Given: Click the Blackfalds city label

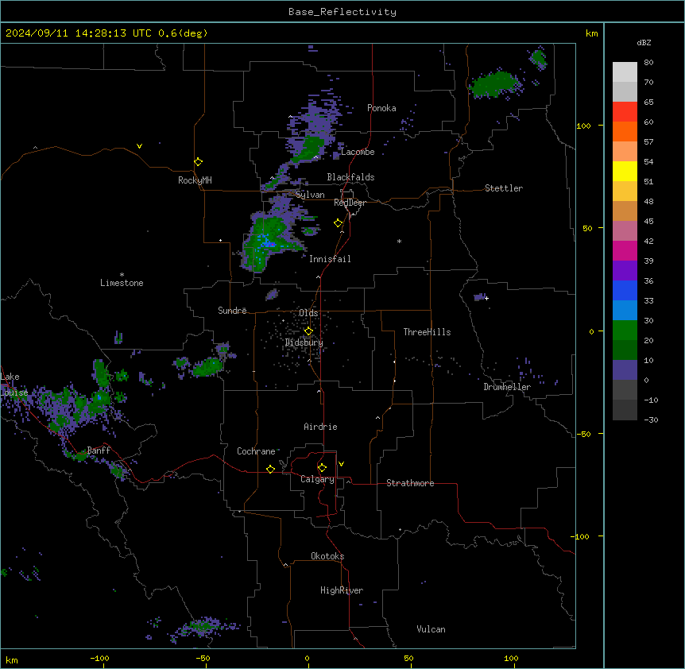Looking at the screenshot, I should point(350,177).
